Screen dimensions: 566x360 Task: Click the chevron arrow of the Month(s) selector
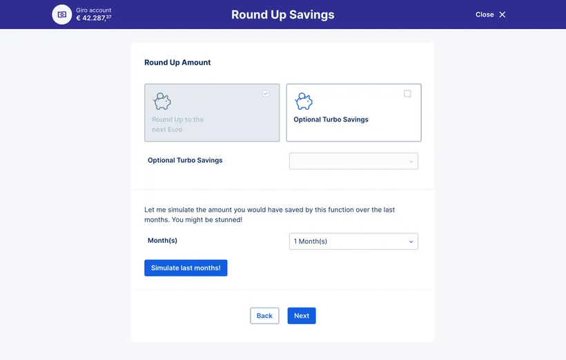click(x=411, y=241)
